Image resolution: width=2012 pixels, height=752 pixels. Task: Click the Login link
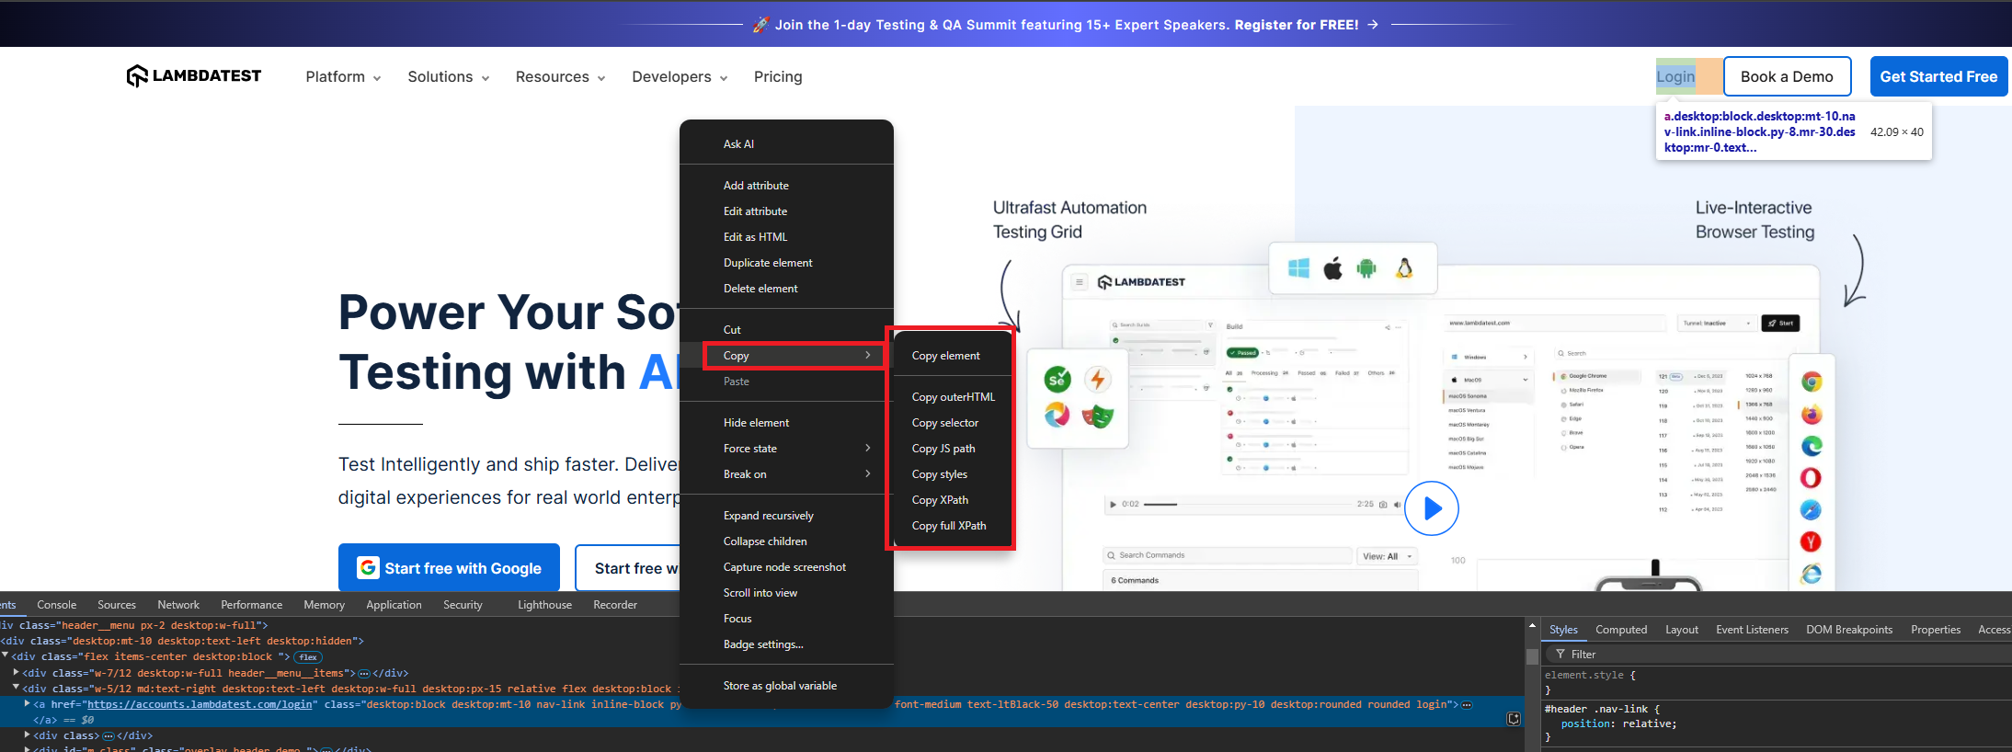click(1675, 76)
